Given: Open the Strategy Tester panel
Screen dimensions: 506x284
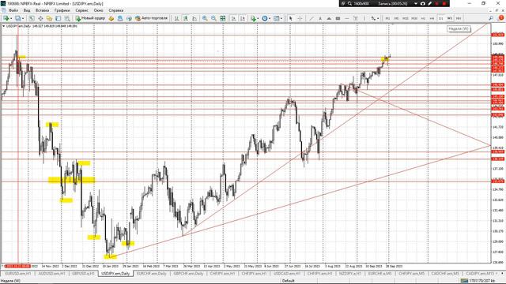Looking at the screenshot, I should pos(67,18).
